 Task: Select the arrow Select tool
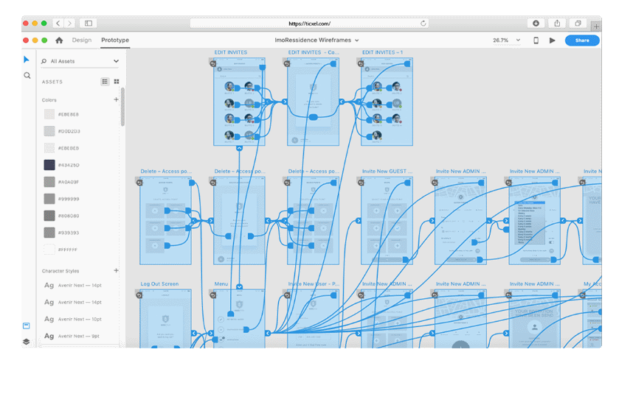[x=27, y=60]
